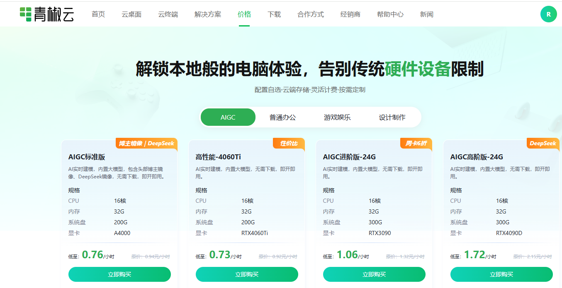562x288 pixels.
Task: Open 解决方案 in the top navigation
Action: (208, 14)
